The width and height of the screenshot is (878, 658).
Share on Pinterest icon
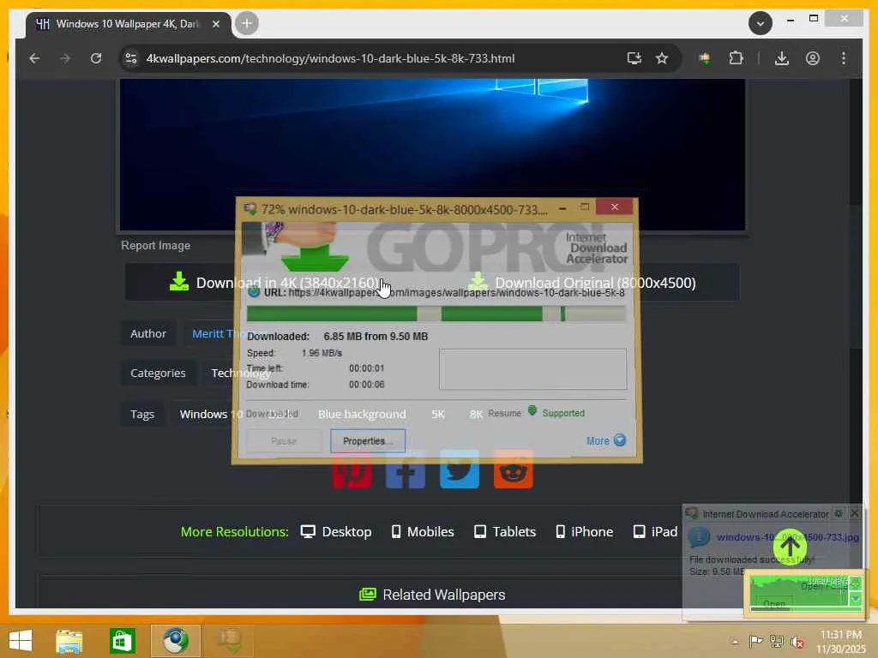[352, 470]
